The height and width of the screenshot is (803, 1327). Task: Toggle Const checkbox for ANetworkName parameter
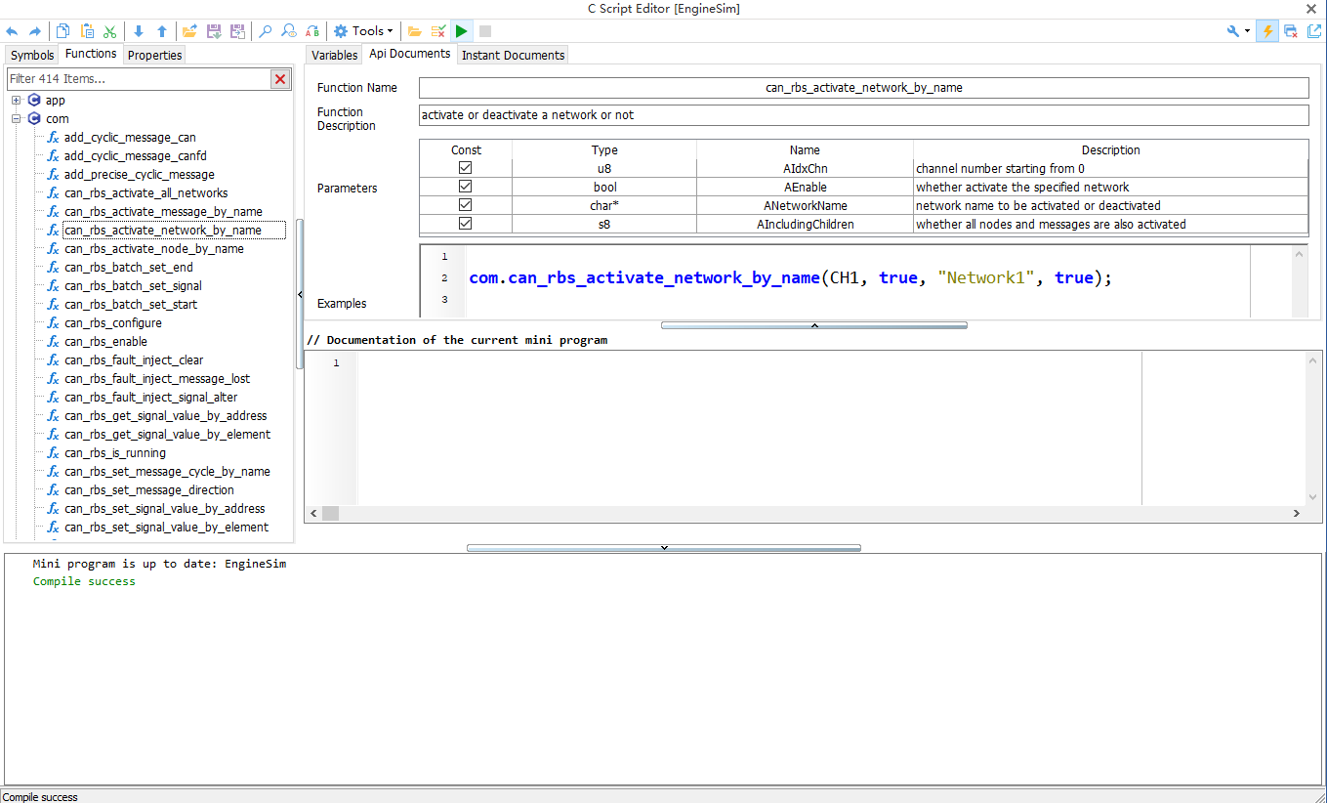click(466, 205)
